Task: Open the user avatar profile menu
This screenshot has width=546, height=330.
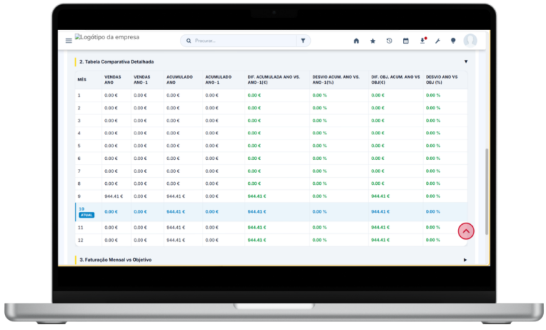Action: tap(470, 41)
